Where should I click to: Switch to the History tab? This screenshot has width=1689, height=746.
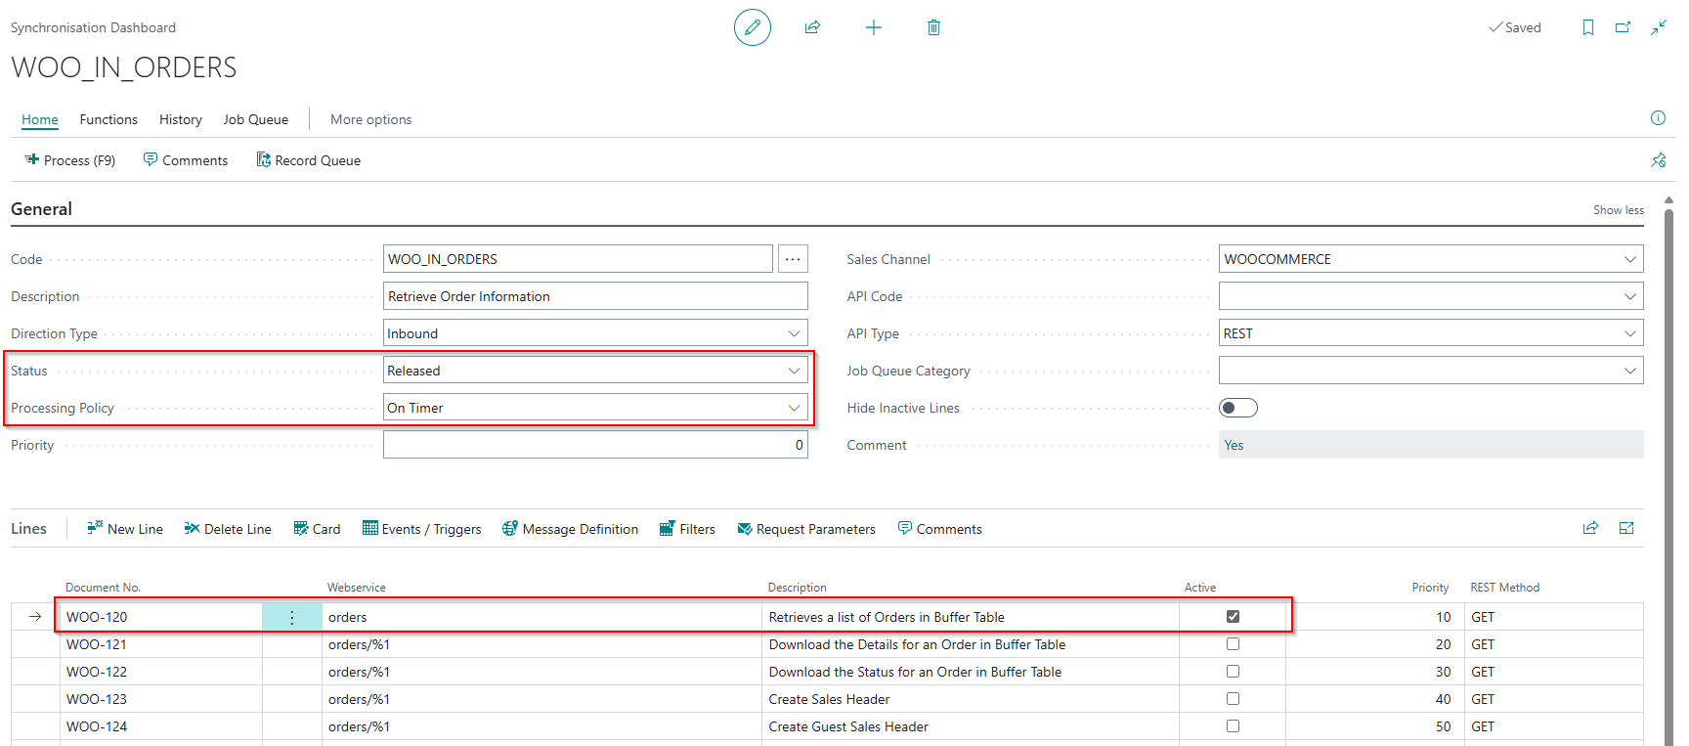(181, 119)
